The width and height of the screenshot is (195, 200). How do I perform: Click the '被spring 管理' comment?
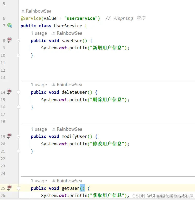tap(125, 18)
